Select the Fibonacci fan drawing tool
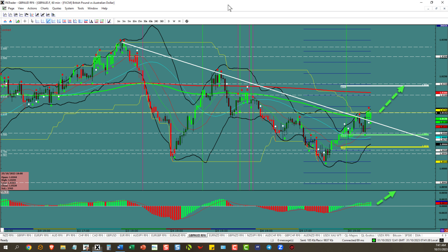 pyautogui.click(x=75, y=21)
